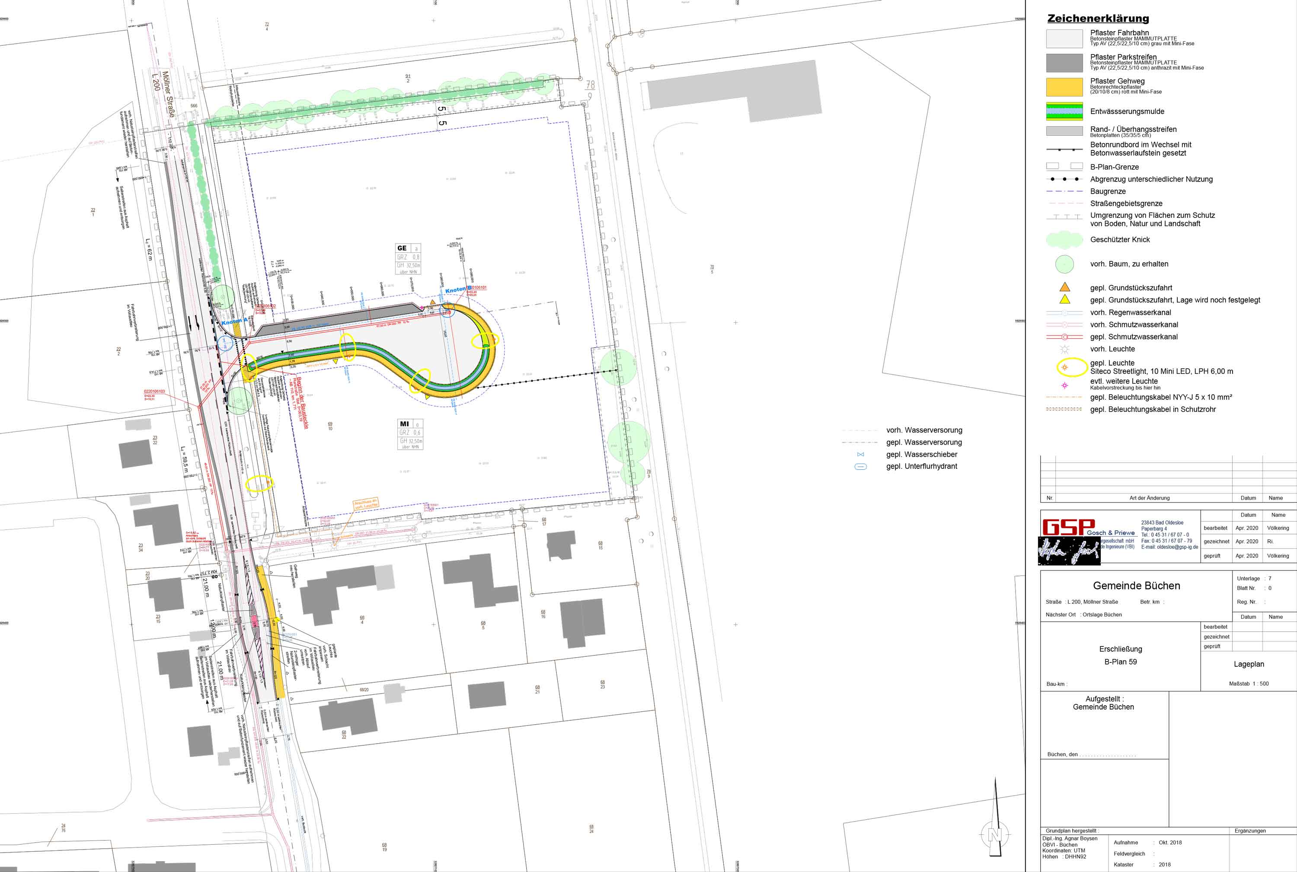Click the Maßstab 1 : 500 scale text

point(1249,684)
